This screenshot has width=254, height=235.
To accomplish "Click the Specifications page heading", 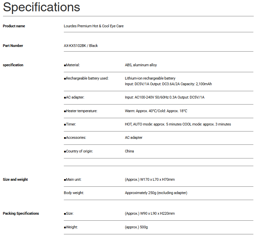I will pos(41,7).
